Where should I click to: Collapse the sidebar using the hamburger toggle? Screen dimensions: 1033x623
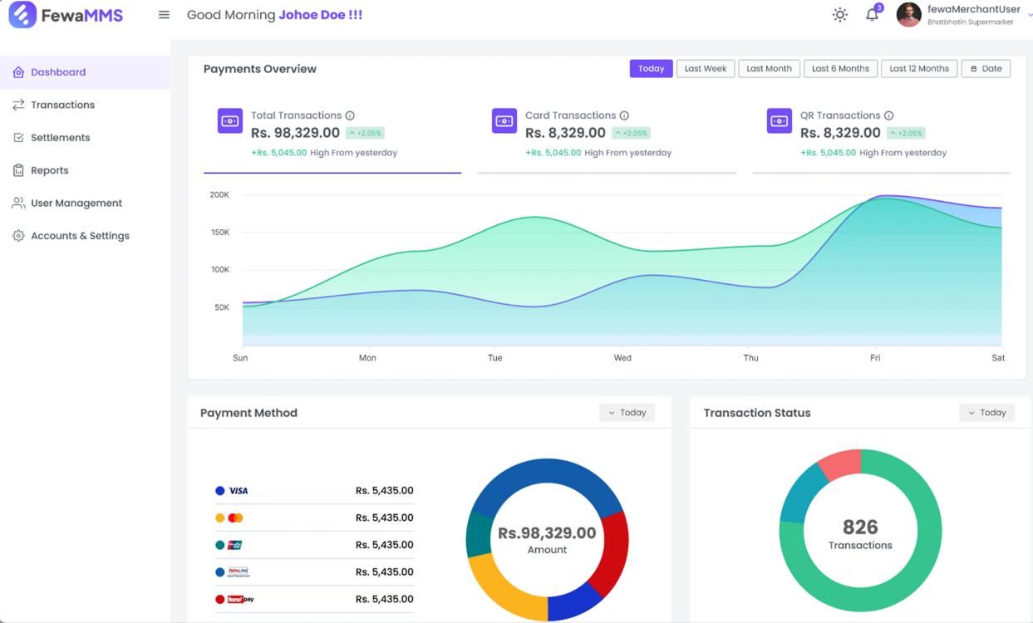coord(164,13)
